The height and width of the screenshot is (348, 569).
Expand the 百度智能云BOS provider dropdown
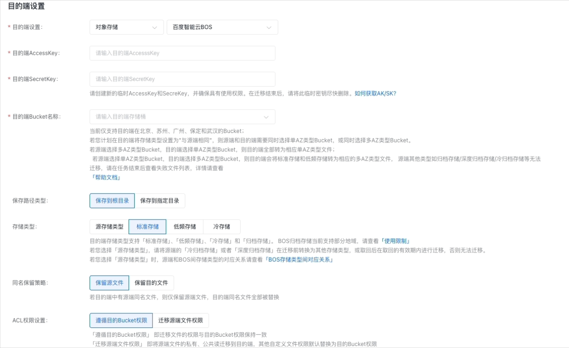point(222,27)
